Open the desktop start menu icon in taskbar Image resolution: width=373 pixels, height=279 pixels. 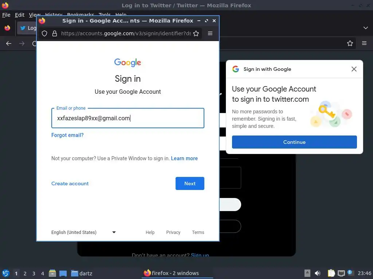coord(6,273)
